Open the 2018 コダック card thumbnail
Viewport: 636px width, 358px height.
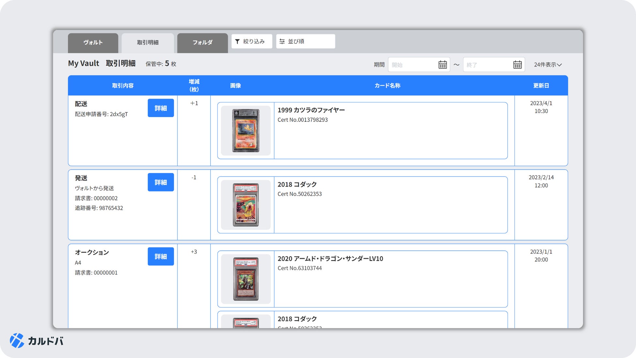pos(246,205)
